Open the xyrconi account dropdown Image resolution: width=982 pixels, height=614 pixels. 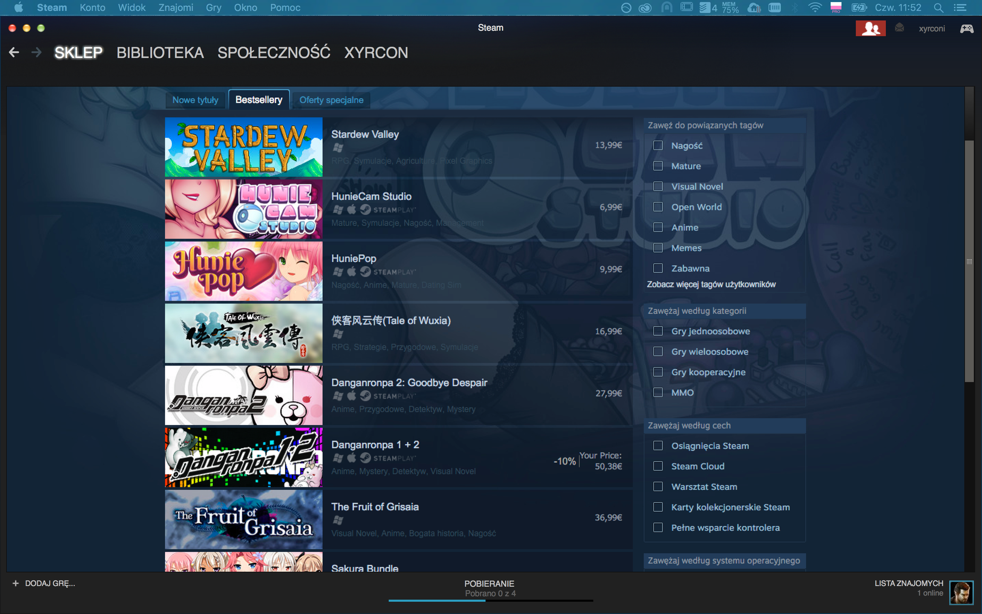(x=932, y=29)
